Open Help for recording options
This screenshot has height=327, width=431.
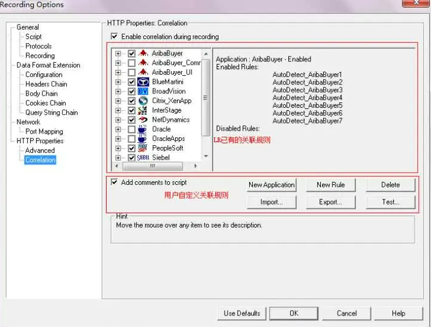(398, 314)
